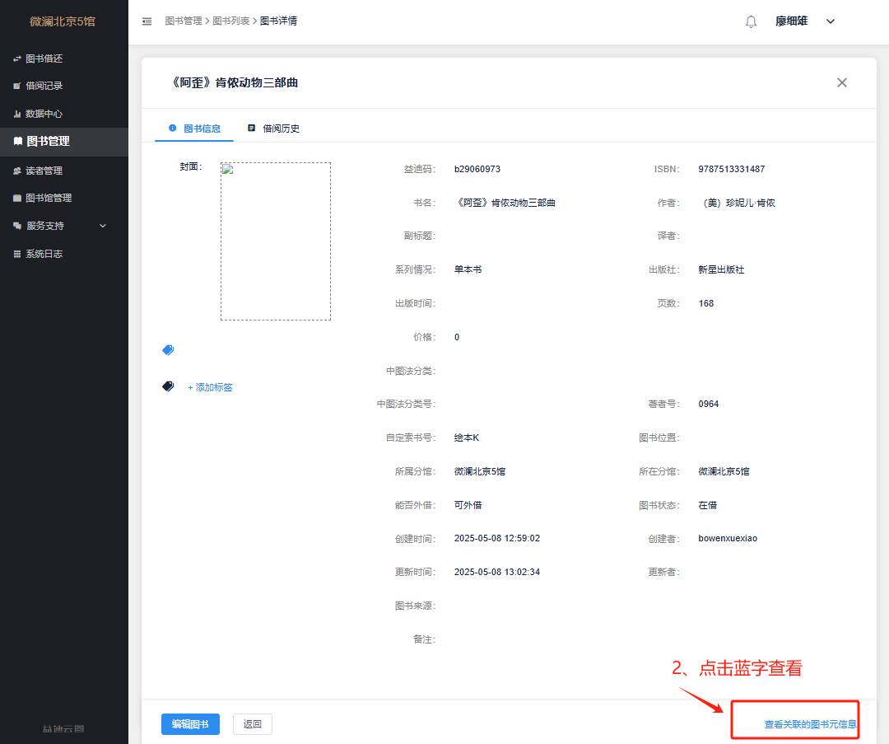This screenshot has width=889, height=744.
Task: Click the sidebar collapse hamburger icon
Action: pyautogui.click(x=147, y=21)
